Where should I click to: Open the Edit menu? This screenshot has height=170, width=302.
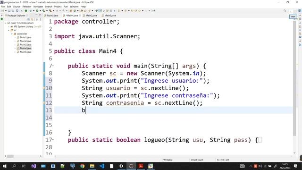click(9, 7)
